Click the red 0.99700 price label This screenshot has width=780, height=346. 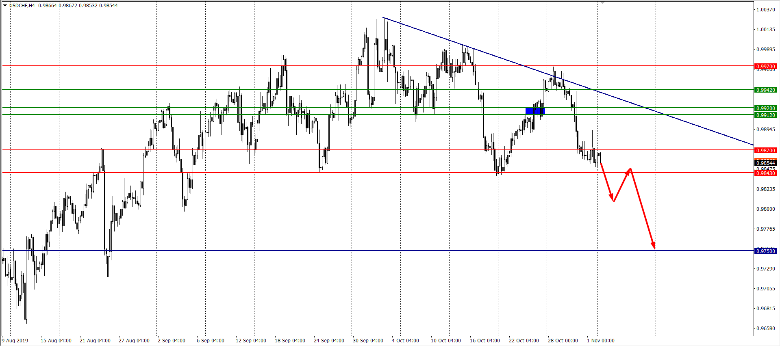[x=765, y=66]
